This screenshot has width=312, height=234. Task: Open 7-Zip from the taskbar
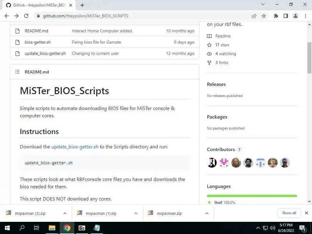pos(82,228)
